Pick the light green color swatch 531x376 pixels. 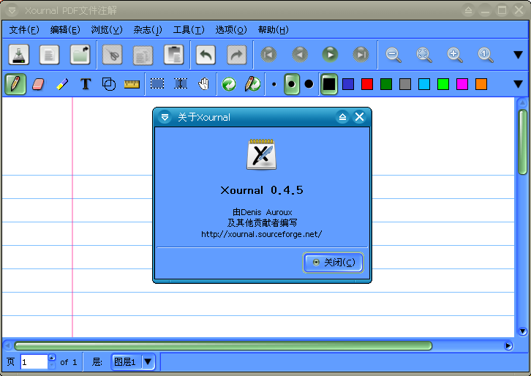tap(443, 84)
